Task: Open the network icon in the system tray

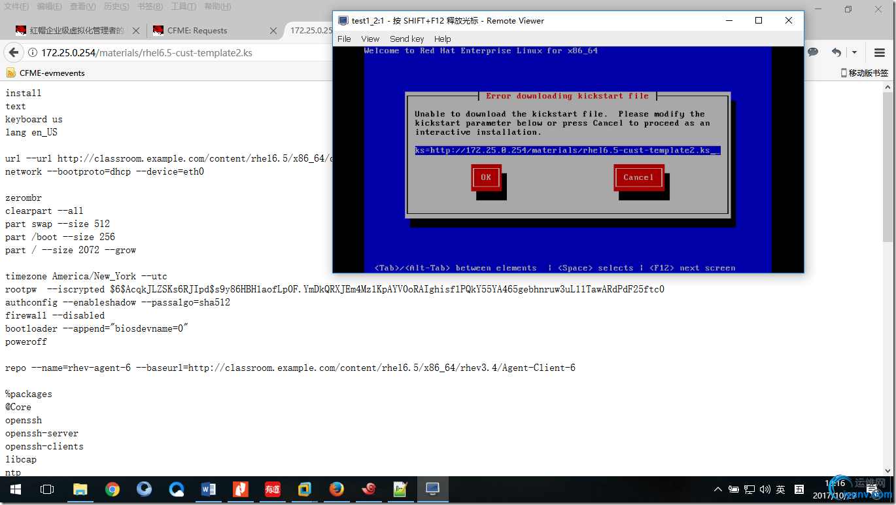Action: point(749,489)
